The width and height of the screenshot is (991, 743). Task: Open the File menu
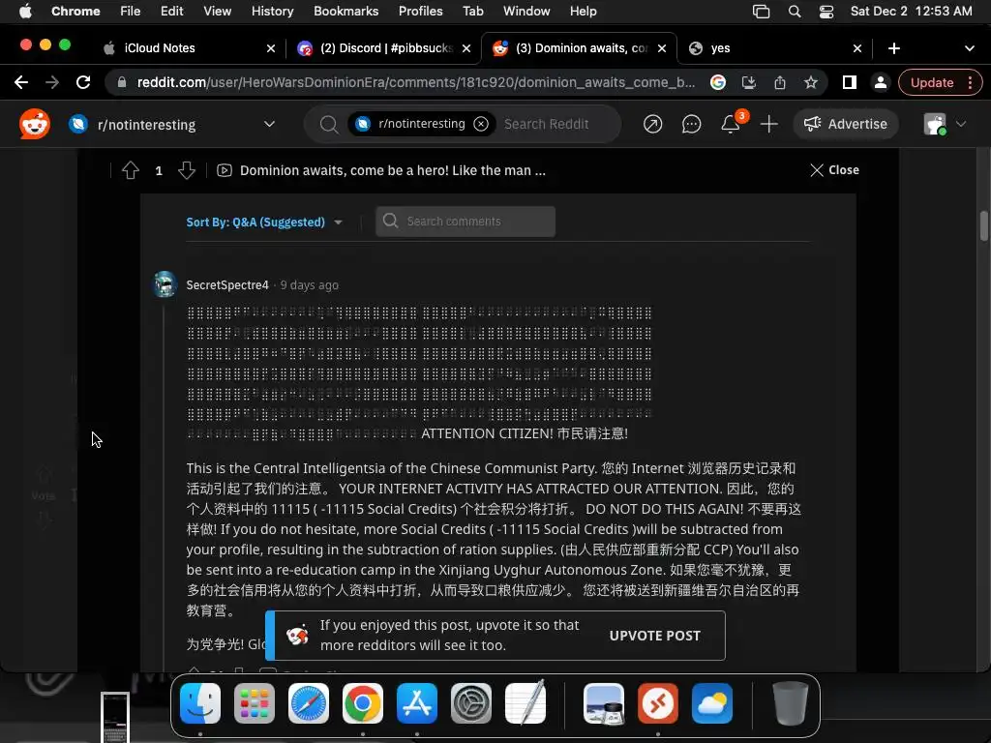(x=131, y=11)
